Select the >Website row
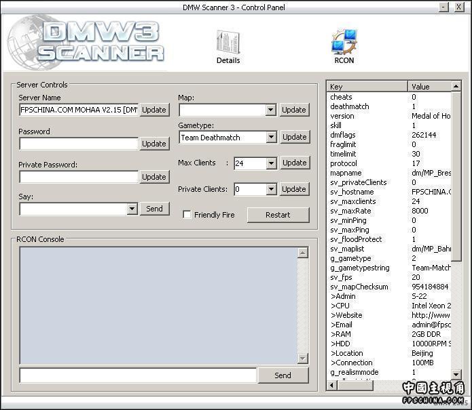Screen dimensions: 472x410 389,315
